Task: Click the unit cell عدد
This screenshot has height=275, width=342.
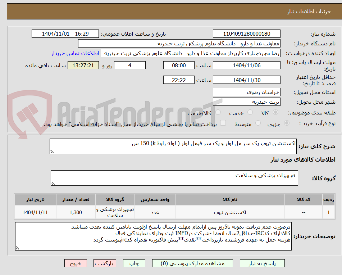Action: (x=155, y=212)
